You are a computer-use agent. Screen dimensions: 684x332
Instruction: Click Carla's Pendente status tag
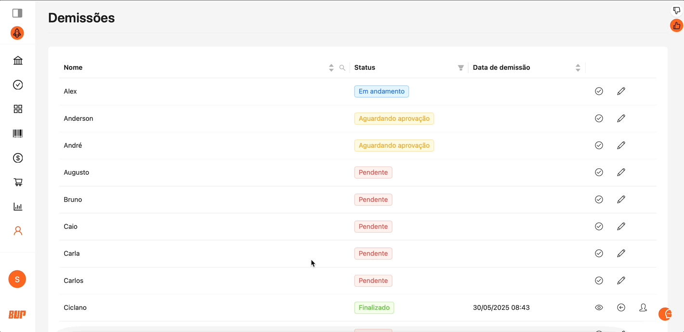pyautogui.click(x=373, y=253)
